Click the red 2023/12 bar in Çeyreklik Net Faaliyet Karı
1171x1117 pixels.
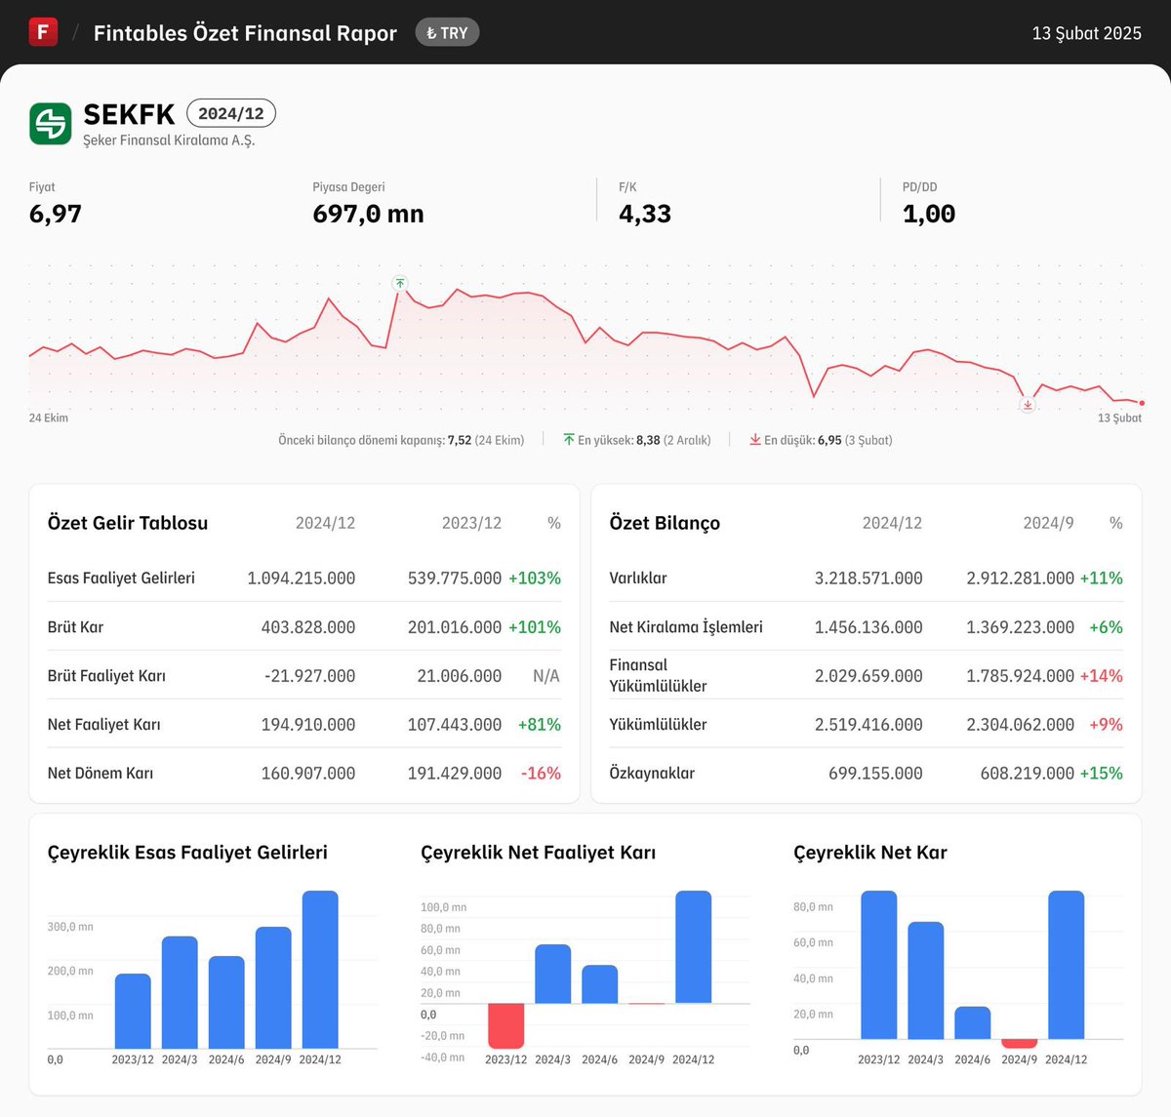(x=505, y=1025)
